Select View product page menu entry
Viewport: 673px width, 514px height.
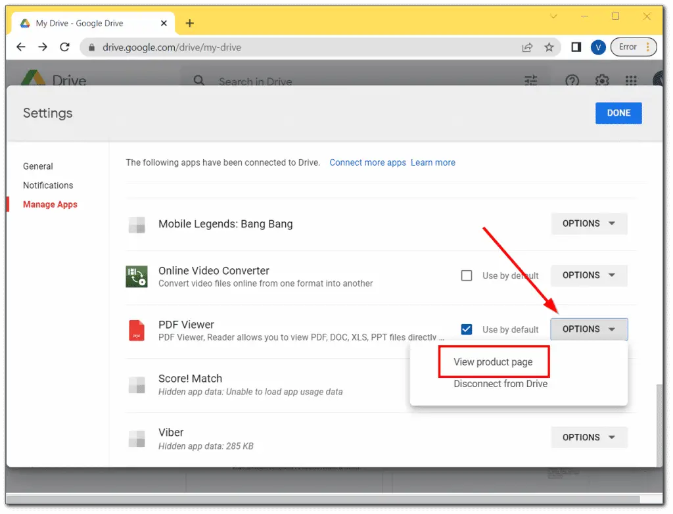click(x=494, y=362)
